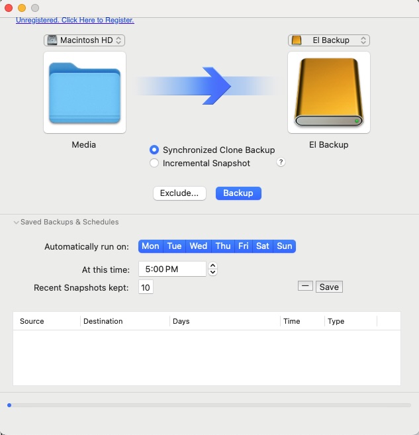
Task: Toggle the Mon day button
Action: click(150, 246)
